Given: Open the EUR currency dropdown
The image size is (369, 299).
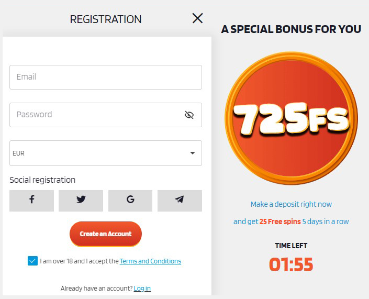Looking at the screenshot, I should pos(99,153).
